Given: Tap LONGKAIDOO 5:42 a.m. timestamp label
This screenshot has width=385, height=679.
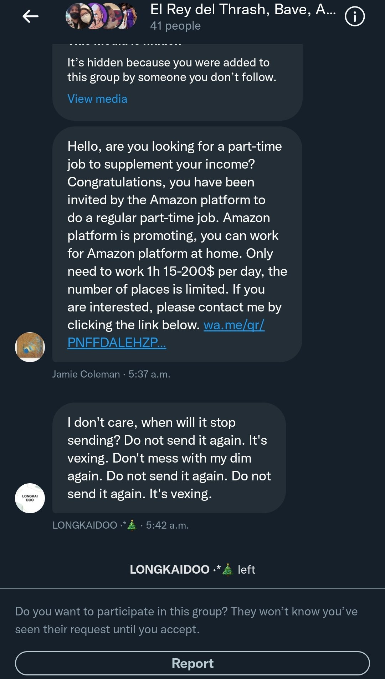Looking at the screenshot, I should [120, 525].
